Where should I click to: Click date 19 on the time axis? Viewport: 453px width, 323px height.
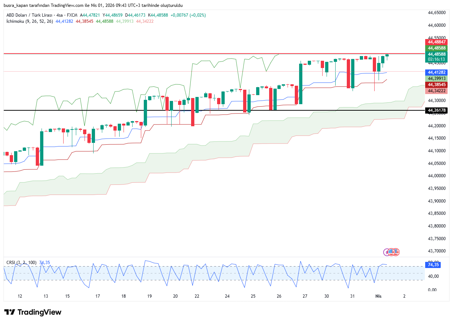[150, 296]
